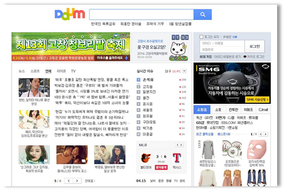Image resolution: width=285 pixels, height=191 pixels.
Task: Open the Daum logo home link
Action: [x=70, y=14]
